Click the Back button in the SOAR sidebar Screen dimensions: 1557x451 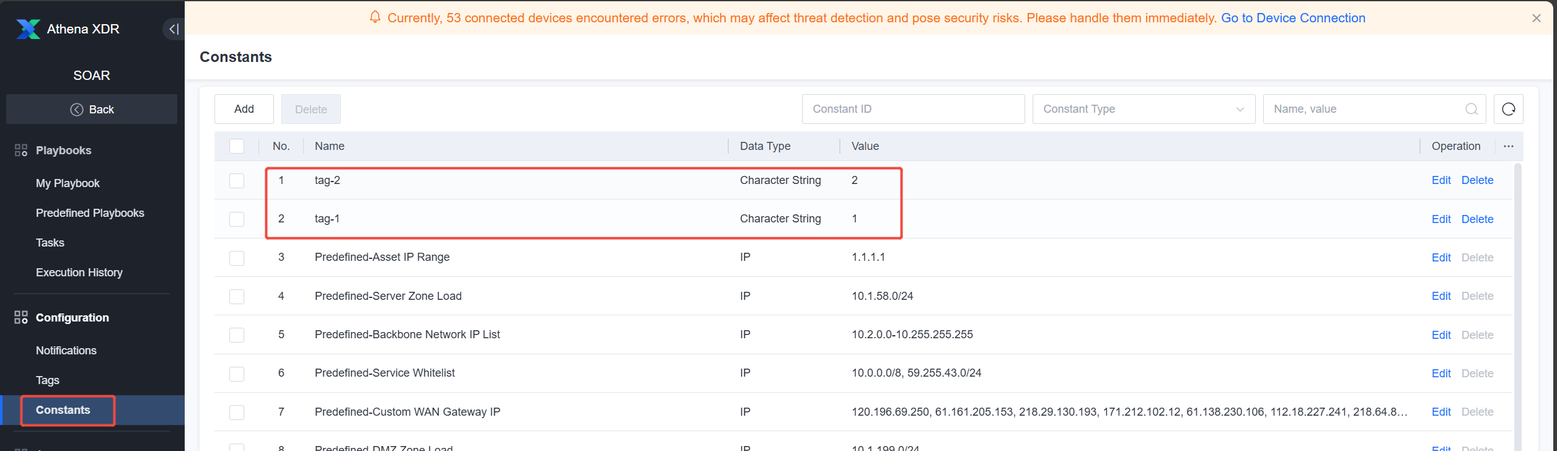tap(92, 109)
